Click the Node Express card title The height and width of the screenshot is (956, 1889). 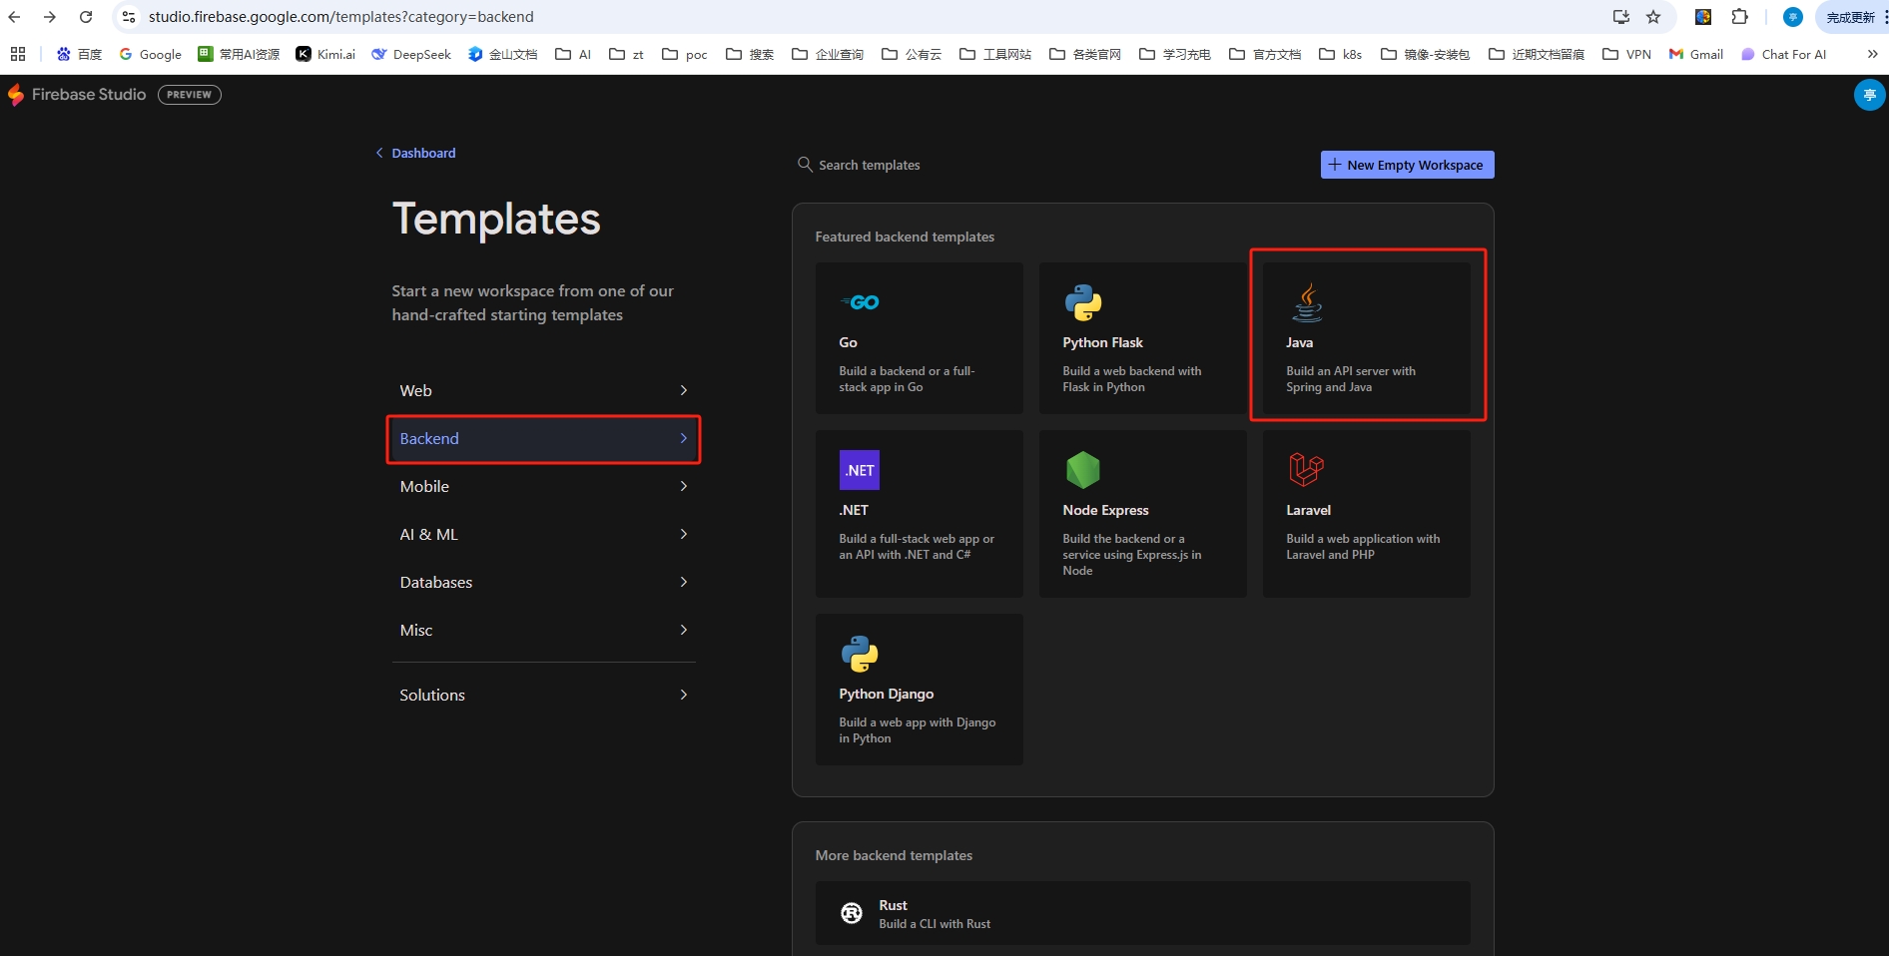[x=1105, y=510]
